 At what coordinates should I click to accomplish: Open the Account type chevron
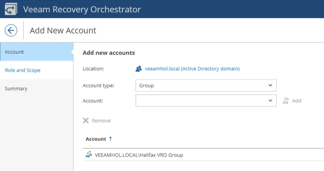(270, 85)
